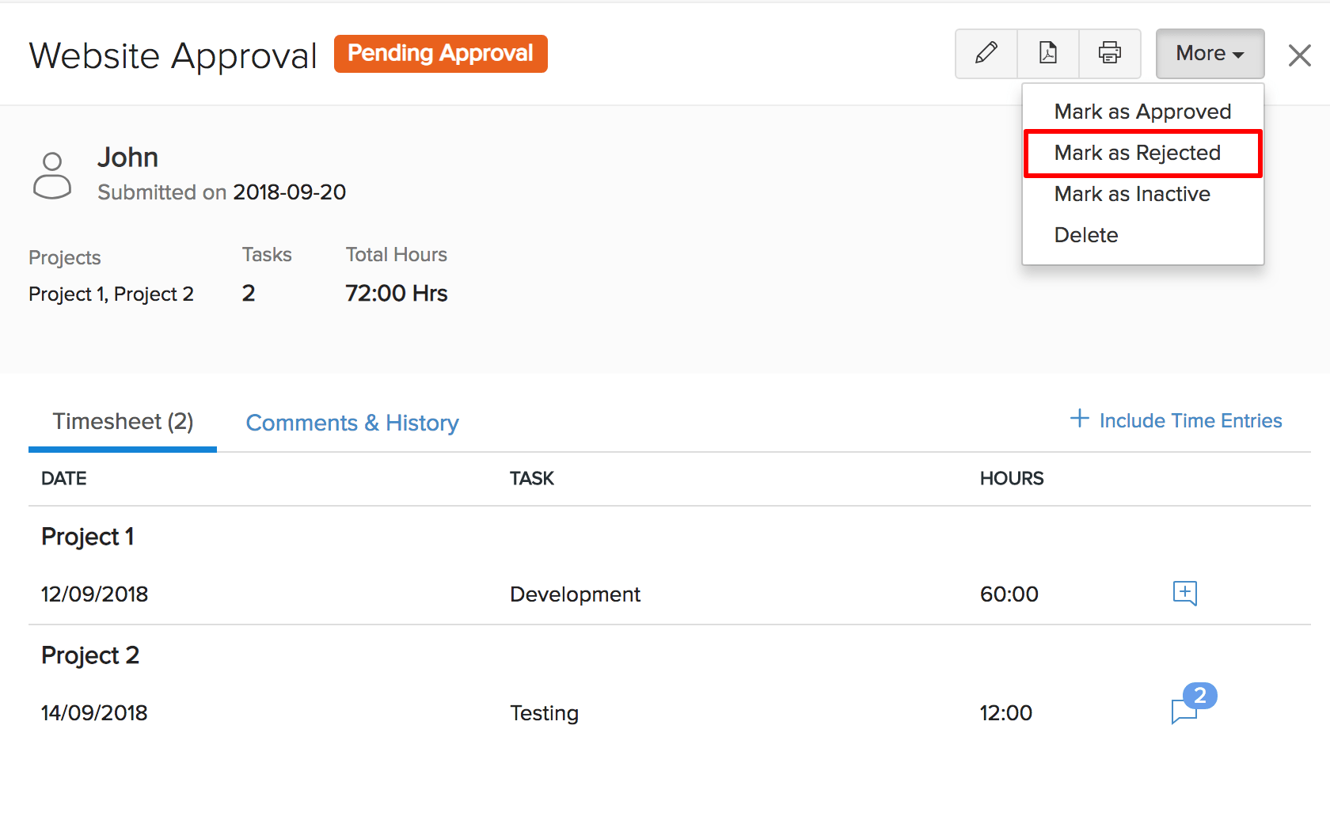The image size is (1330, 839).
Task: Select Mark as Inactive
Action: pos(1131,194)
